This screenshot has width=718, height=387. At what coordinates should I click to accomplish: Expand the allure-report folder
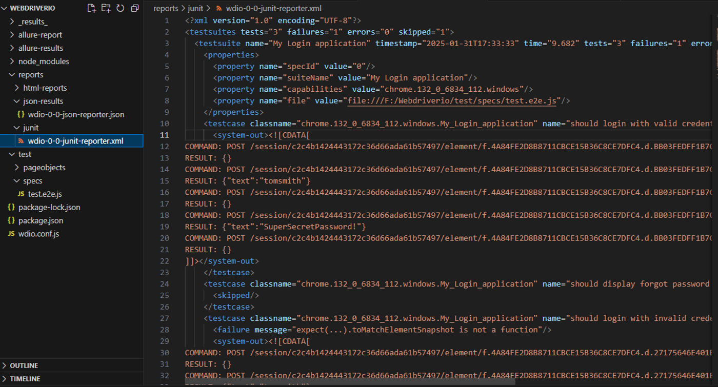(12, 35)
